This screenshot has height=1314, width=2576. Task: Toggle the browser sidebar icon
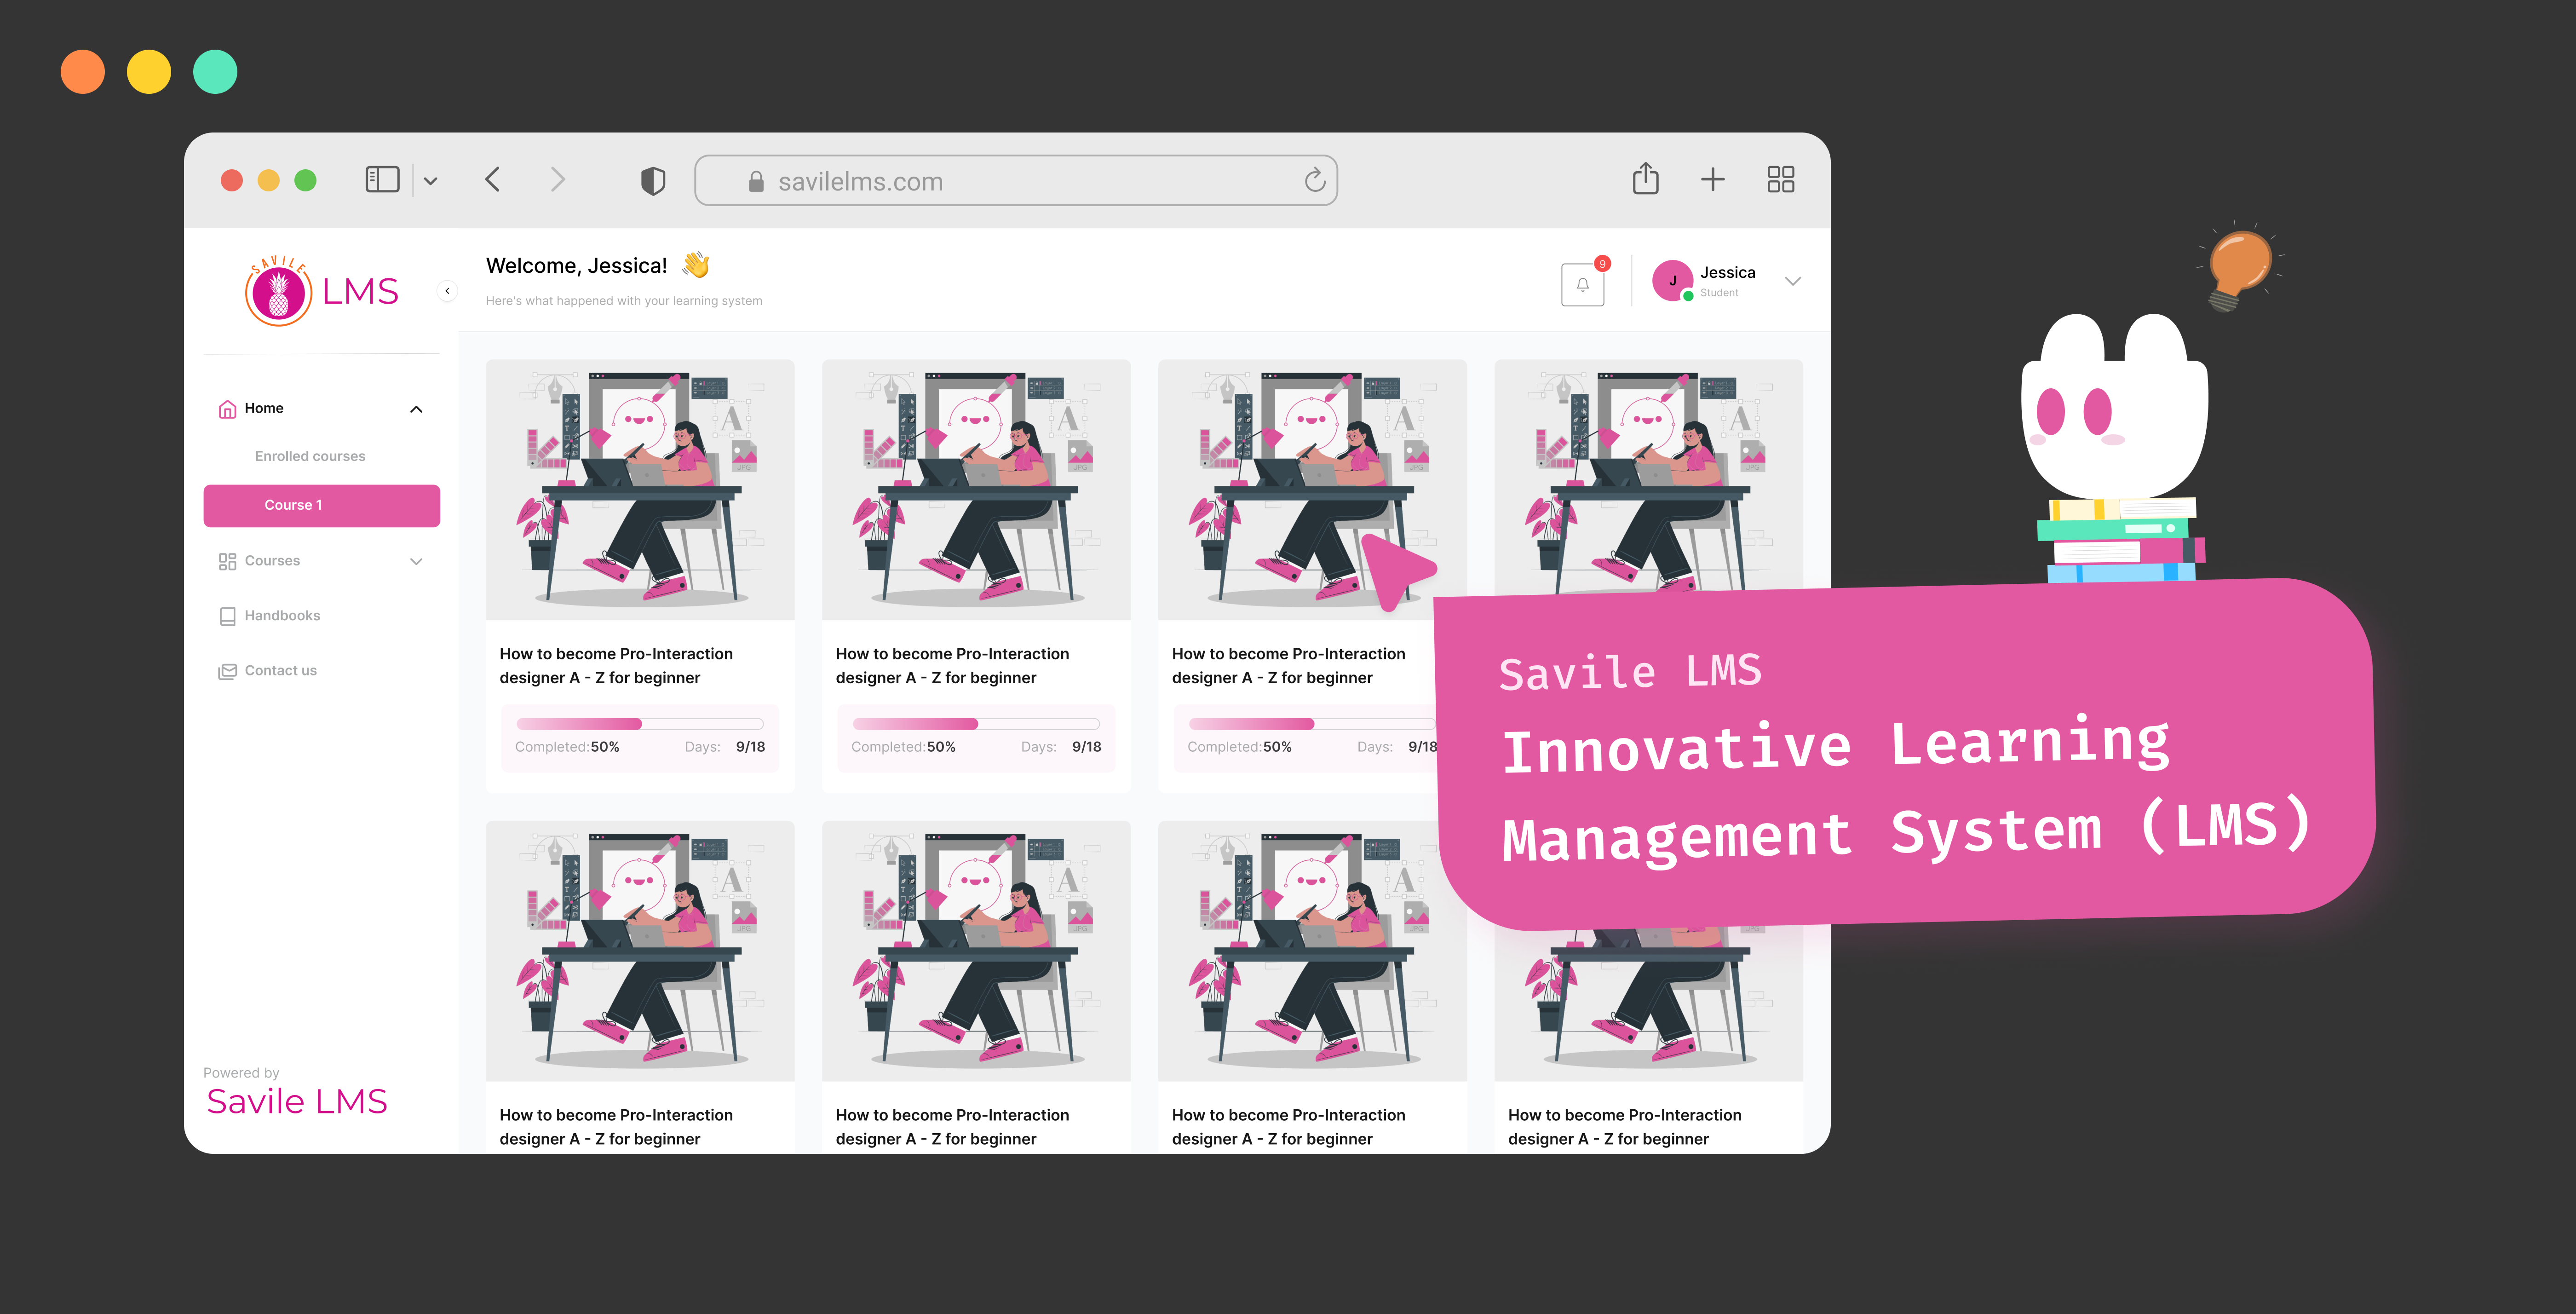point(382,180)
